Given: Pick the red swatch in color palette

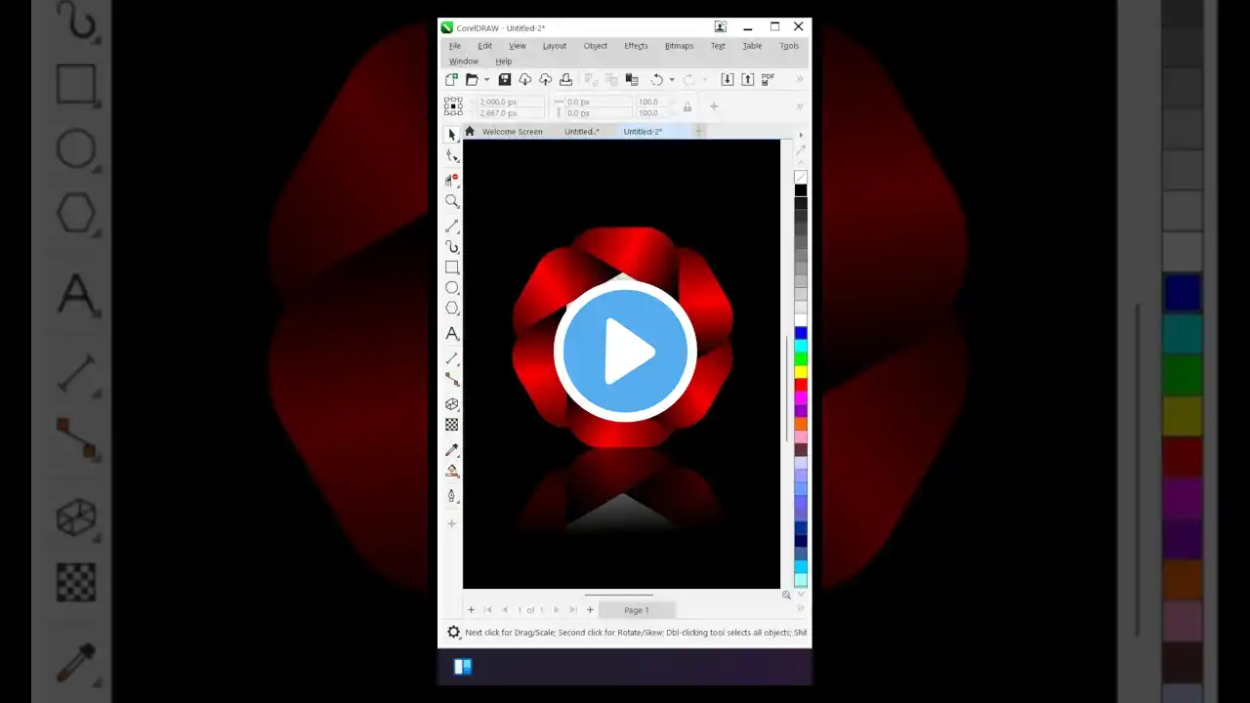Looking at the screenshot, I should (801, 385).
